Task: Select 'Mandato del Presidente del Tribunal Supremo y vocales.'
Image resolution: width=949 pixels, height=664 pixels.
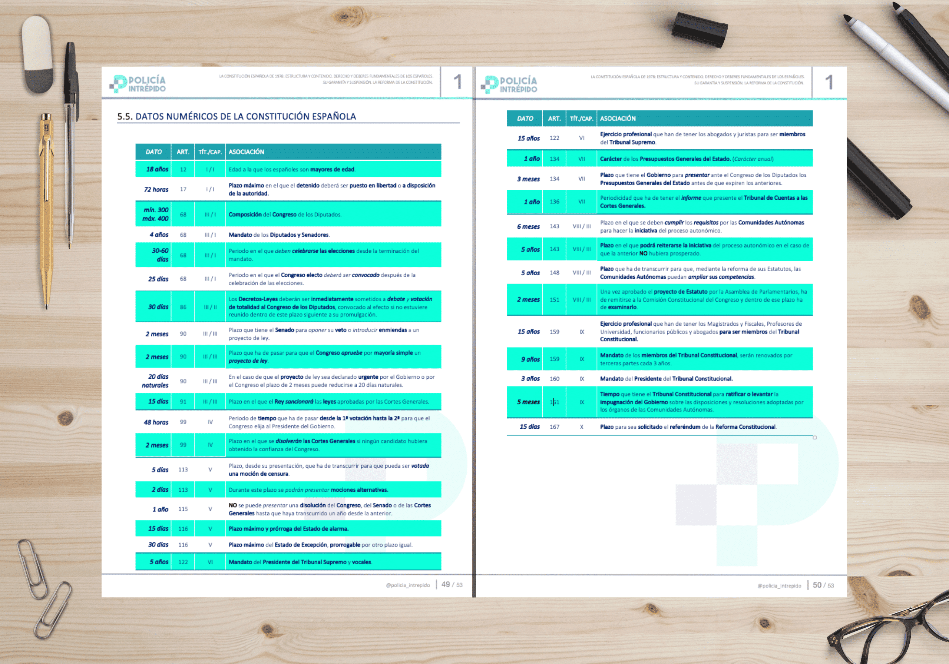Action: (301, 562)
